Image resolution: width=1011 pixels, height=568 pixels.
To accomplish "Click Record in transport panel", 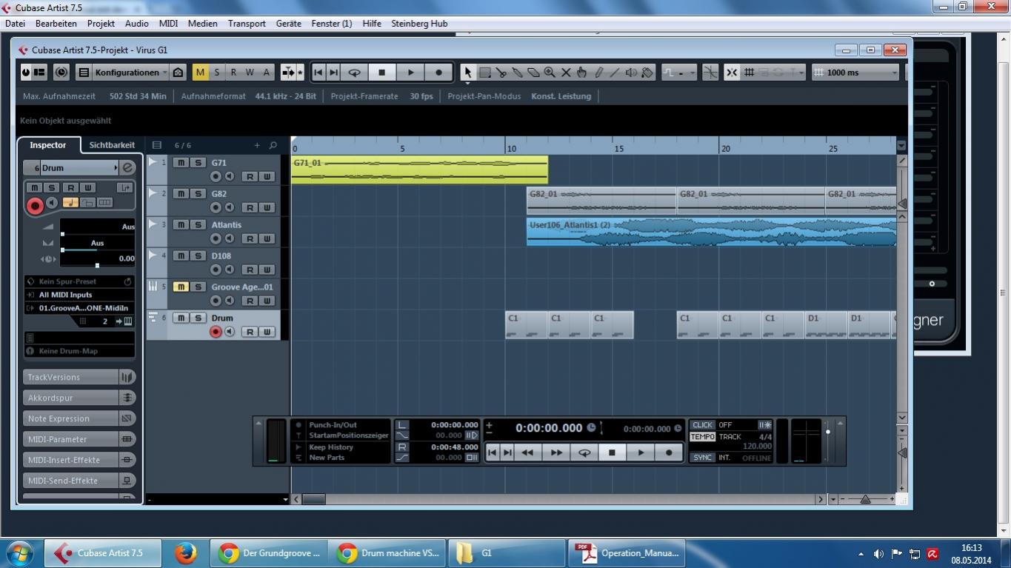I will (x=669, y=452).
